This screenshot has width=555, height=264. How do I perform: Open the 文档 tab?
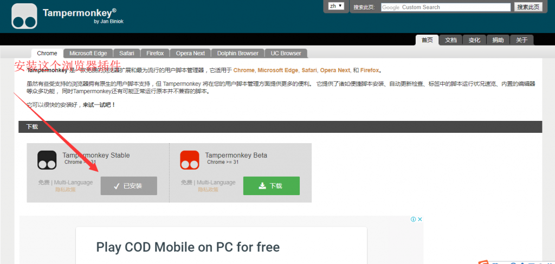[450, 40]
